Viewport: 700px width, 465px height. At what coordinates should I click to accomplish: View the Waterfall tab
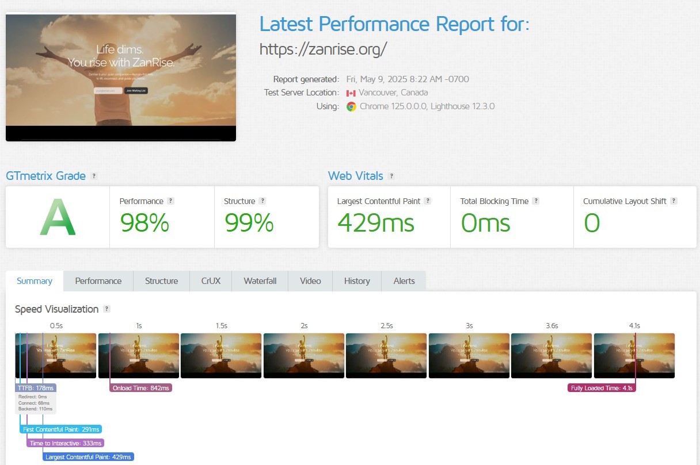260,281
